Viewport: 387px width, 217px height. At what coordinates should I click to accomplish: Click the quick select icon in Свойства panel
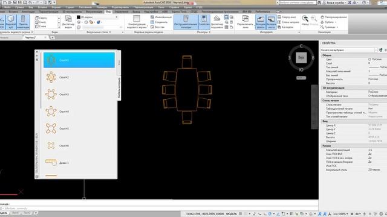click(x=380, y=50)
